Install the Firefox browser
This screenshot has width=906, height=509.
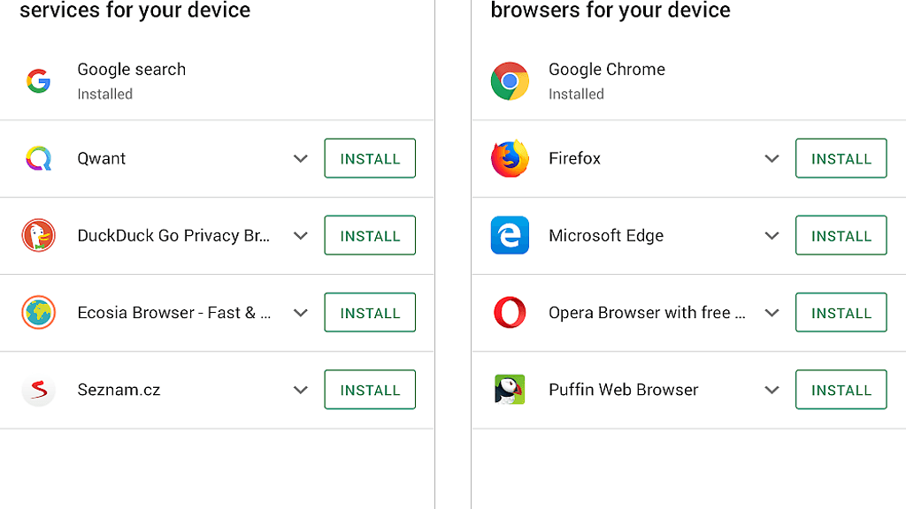(x=841, y=159)
